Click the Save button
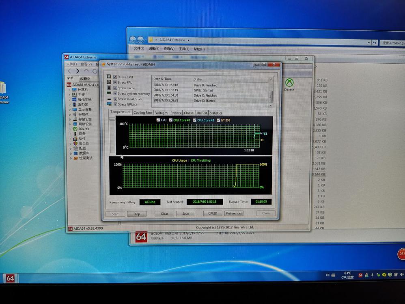The height and width of the screenshot is (304, 405). [185, 213]
